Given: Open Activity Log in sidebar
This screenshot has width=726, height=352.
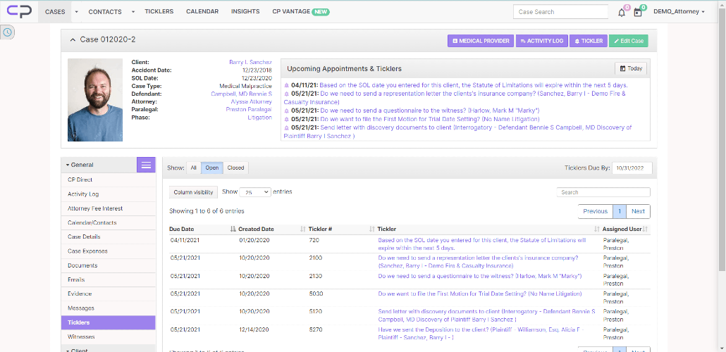Looking at the screenshot, I should click(x=109, y=194).
